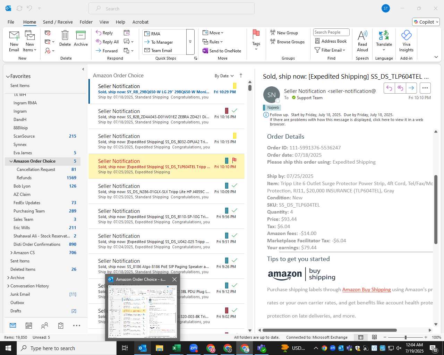This screenshot has height=355, width=444.
Task: Expand the Amazon CS folder
Action: pyautogui.click(x=11, y=253)
